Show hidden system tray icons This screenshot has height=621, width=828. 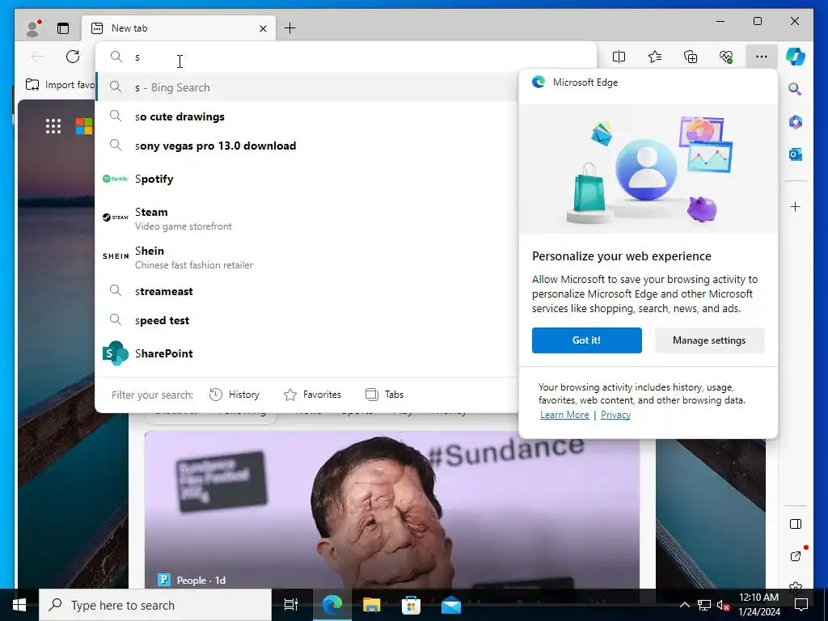click(684, 605)
